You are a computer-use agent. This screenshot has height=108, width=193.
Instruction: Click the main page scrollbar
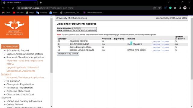coord(192,49)
